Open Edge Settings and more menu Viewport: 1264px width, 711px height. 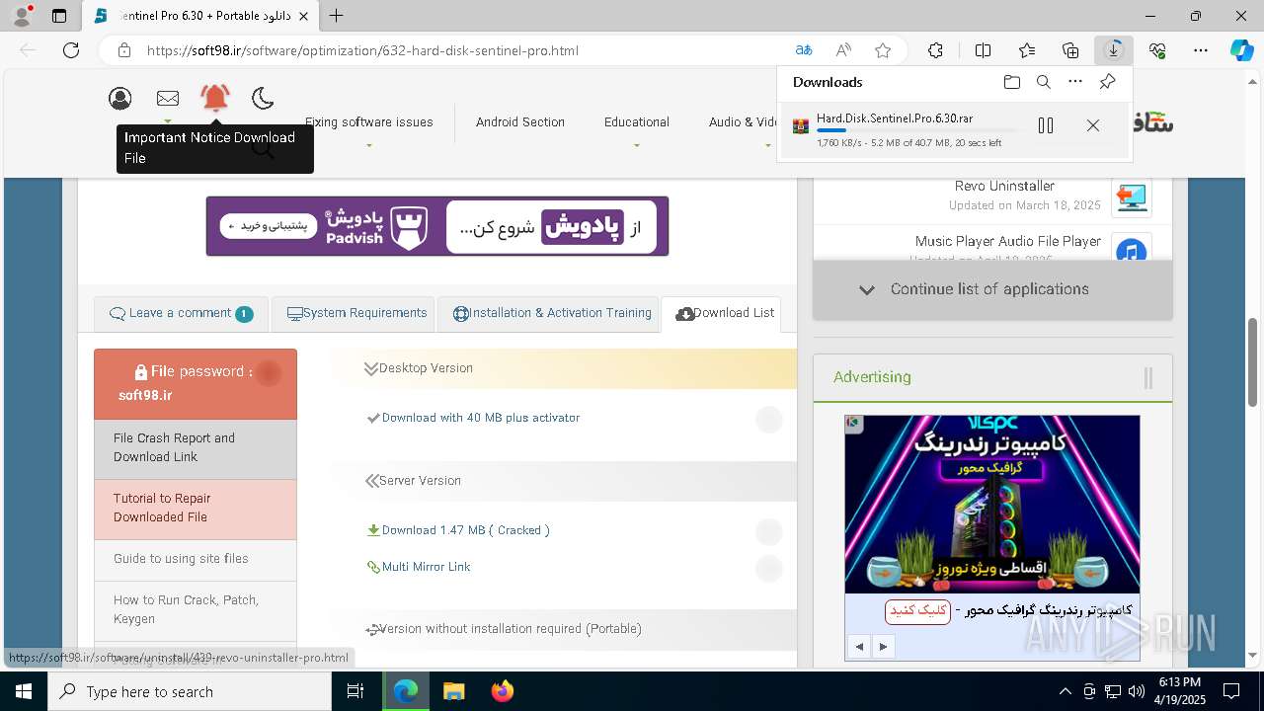click(x=1201, y=50)
